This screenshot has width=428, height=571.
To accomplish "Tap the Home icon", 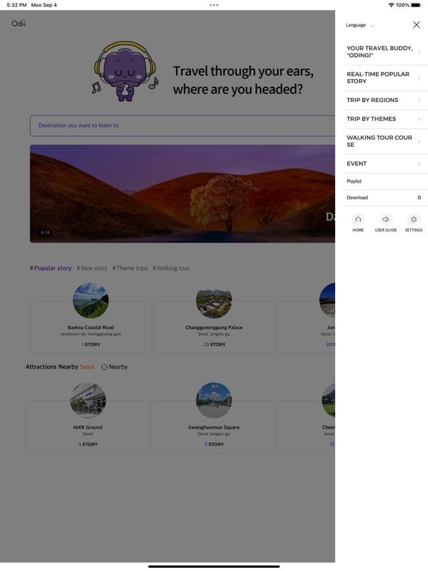I will click(358, 219).
